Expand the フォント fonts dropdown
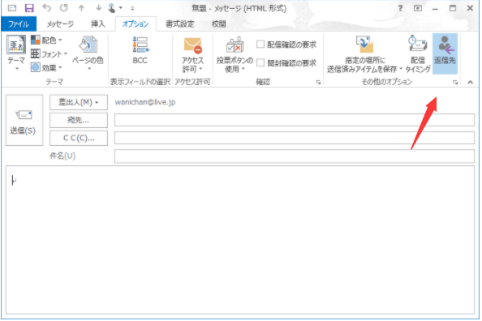 (49, 54)
